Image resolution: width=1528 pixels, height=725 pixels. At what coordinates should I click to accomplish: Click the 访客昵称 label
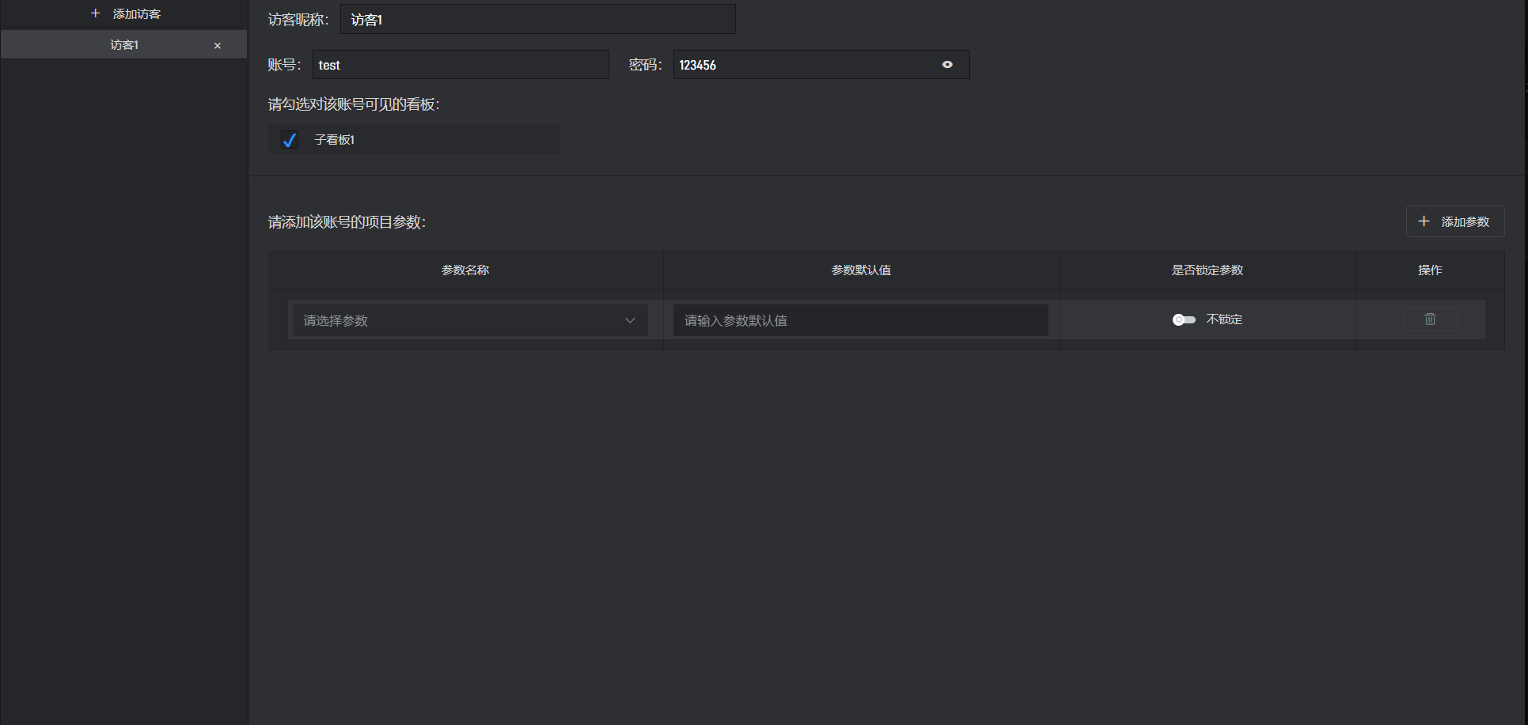coord(298,20)
